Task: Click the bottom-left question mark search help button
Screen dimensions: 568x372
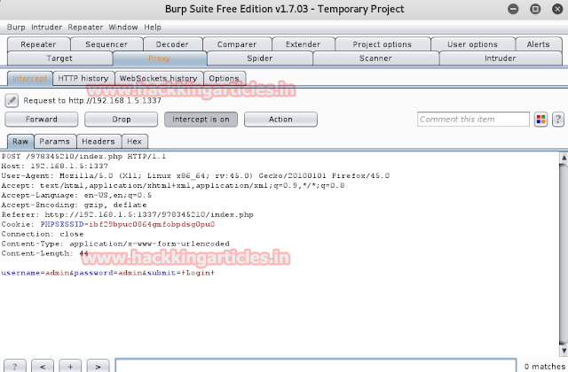Action: [x=14, y=366]
